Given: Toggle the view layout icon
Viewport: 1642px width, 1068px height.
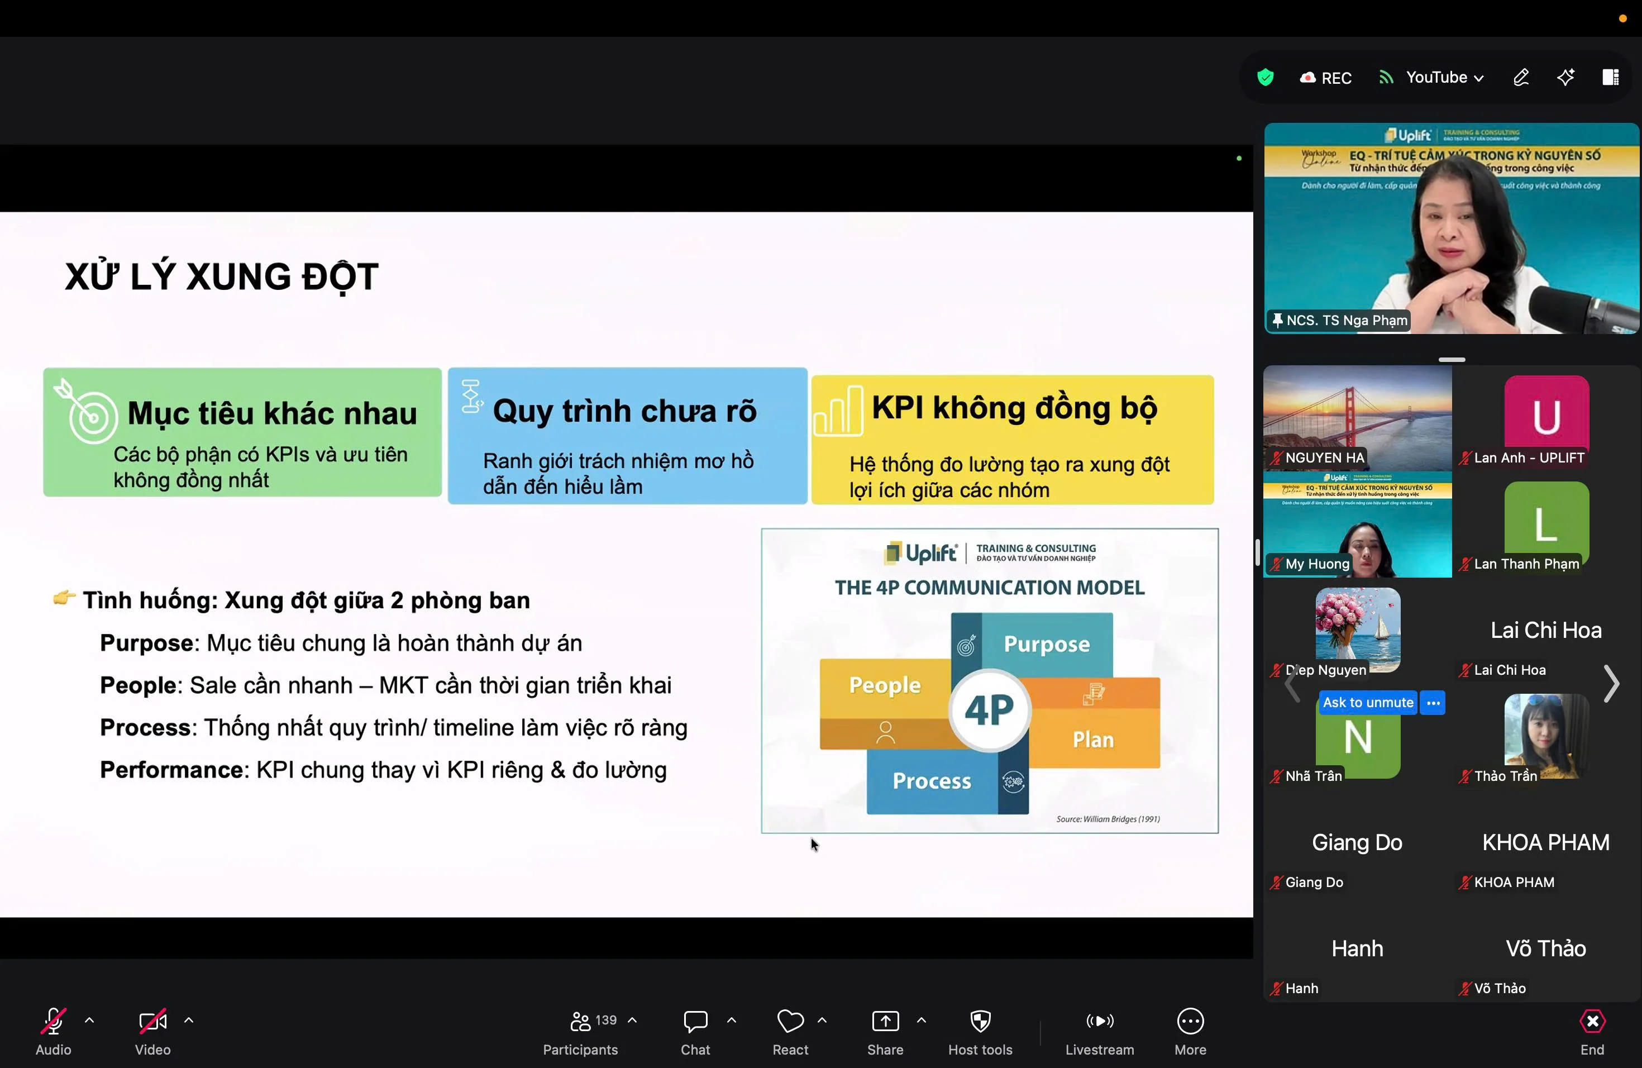Looking at the screenshot, I should point(1610,77).
